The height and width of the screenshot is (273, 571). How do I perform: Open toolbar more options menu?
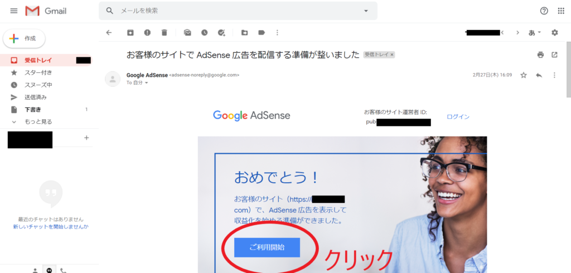pos(278,33)
